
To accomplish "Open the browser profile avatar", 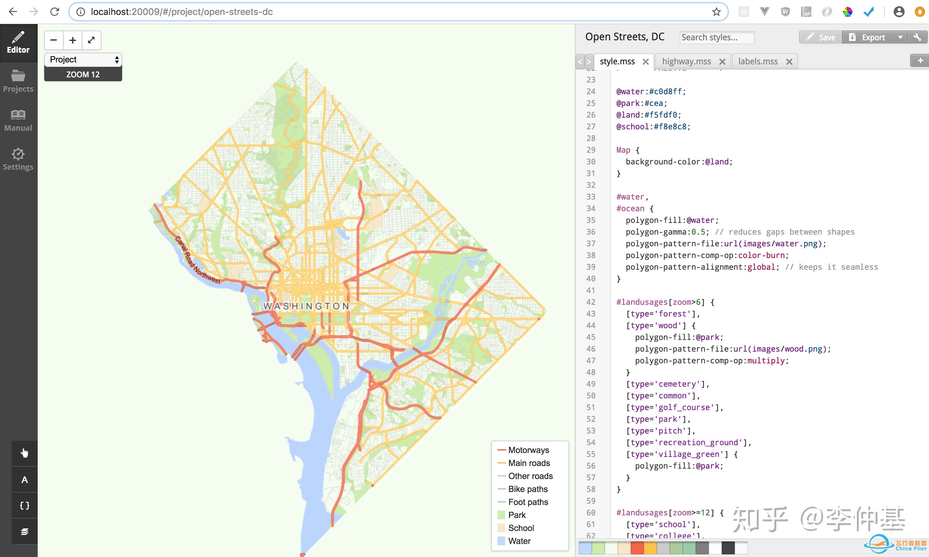I will pyautogui.click(x=898, y=12).
